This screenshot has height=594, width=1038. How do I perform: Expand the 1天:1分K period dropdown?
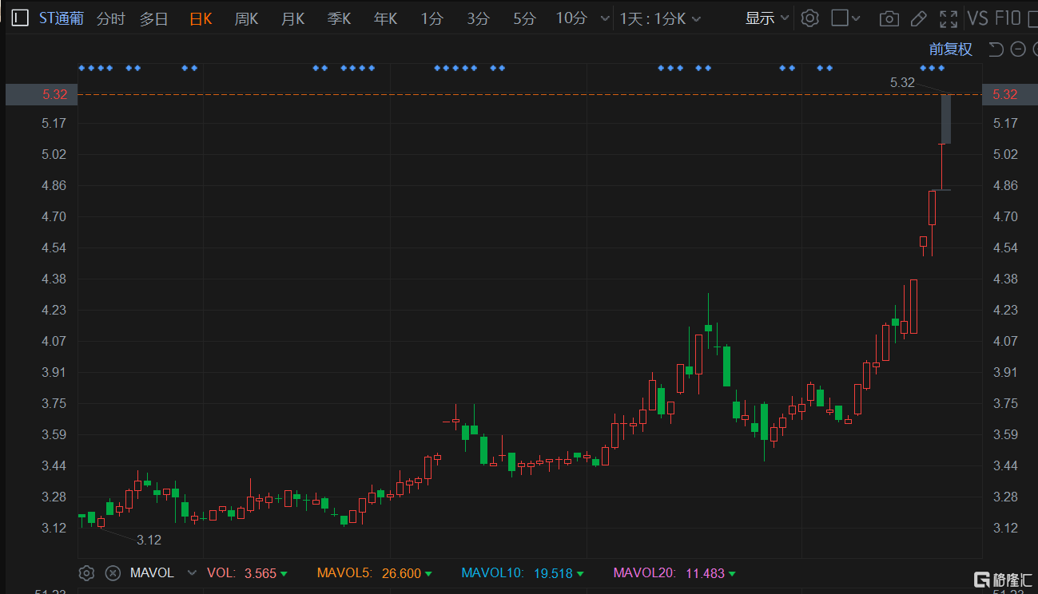[660, 18]
